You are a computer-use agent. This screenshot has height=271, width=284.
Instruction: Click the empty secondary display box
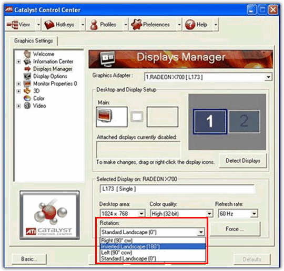click(163, 117)
